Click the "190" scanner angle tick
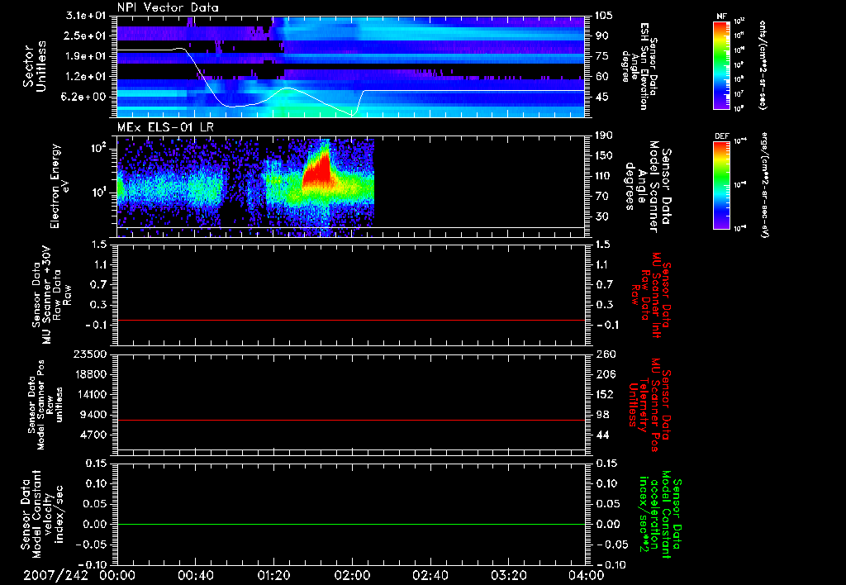 point(604,136)
